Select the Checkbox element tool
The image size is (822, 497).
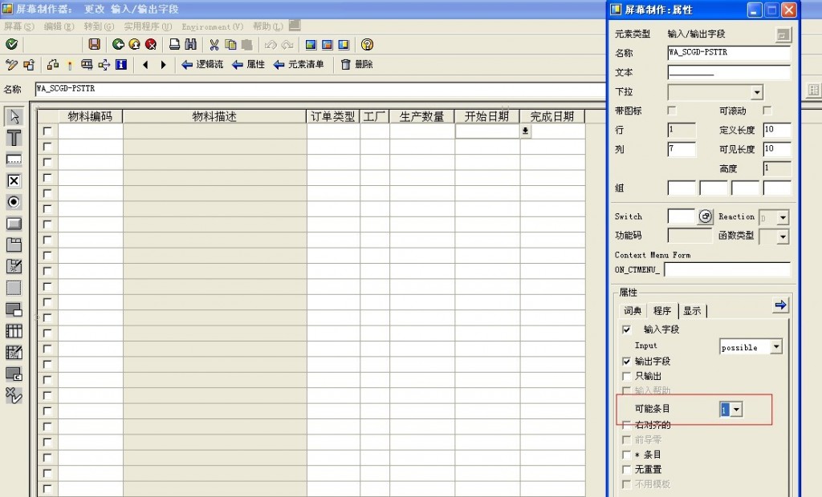[x=14, y=180]
